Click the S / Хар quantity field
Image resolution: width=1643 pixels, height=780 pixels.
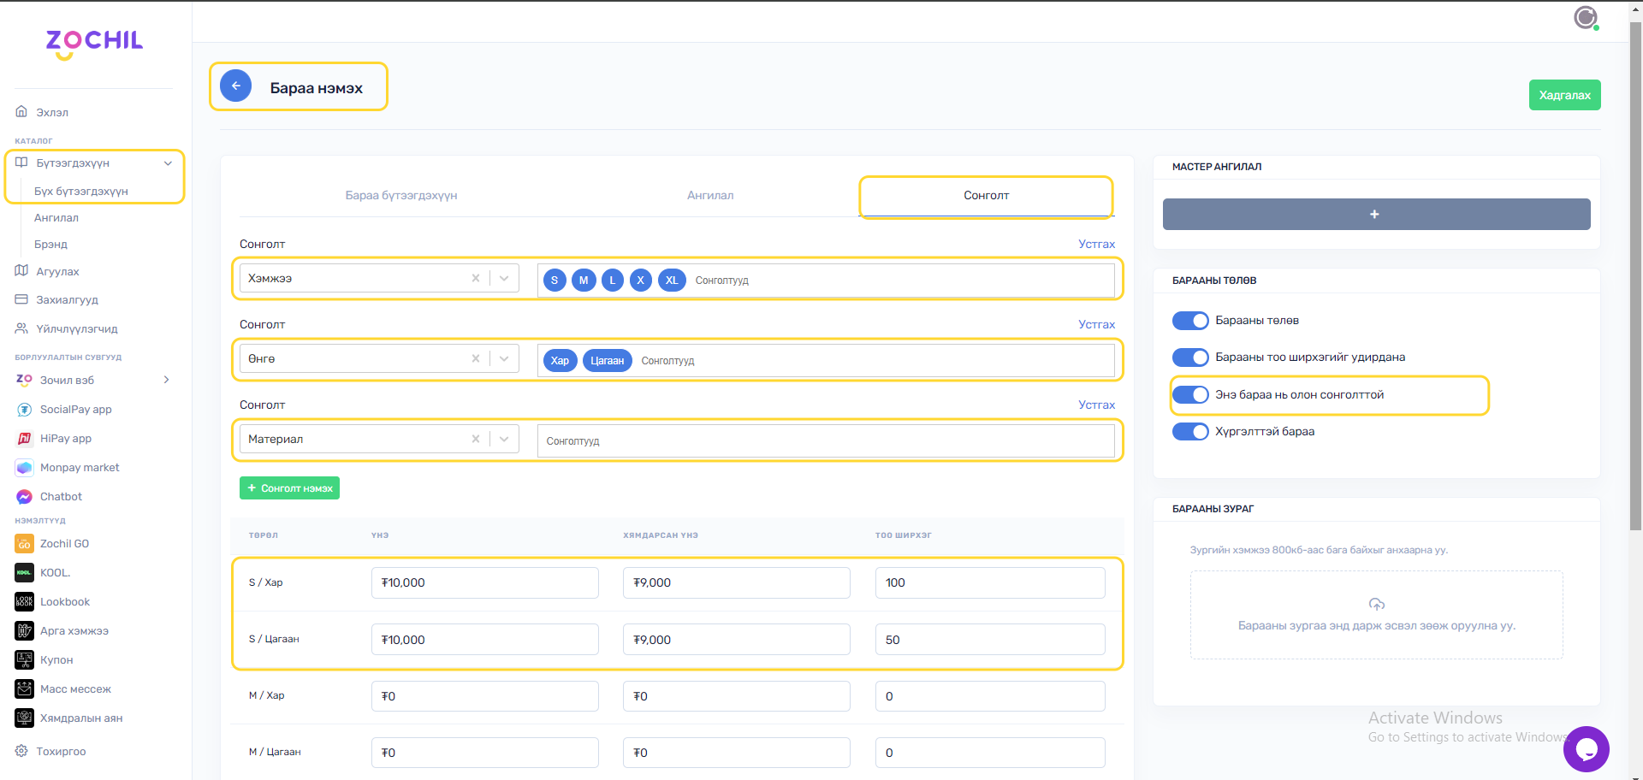989,583
